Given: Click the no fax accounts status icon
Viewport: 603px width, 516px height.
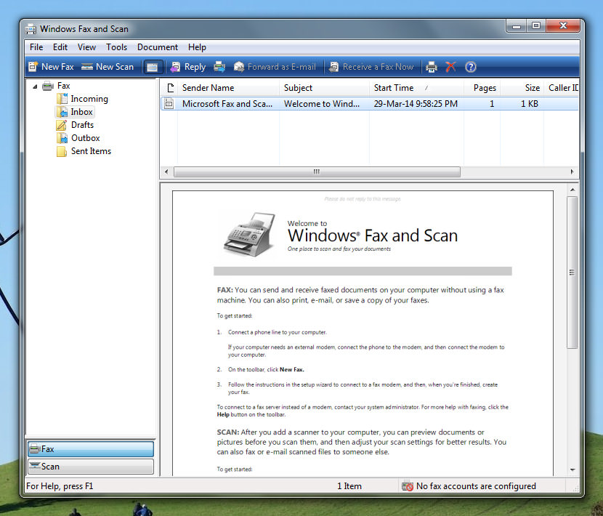Looking at the screenshot, I should pyautogui.click(x=408, y=486).
